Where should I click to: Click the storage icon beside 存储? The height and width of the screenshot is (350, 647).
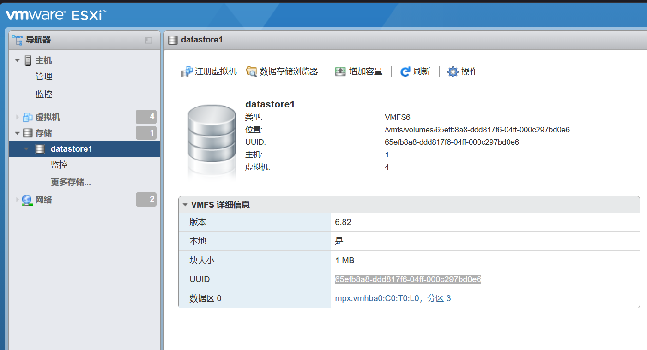[28, 133]
